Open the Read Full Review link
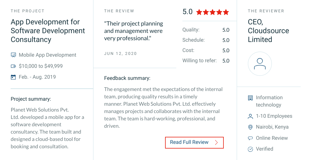 pyautogui.click(x=194, y=142)
